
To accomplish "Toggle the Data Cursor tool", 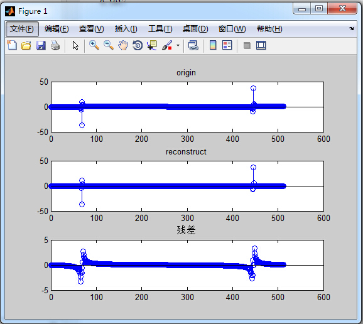I will (152, 45).
